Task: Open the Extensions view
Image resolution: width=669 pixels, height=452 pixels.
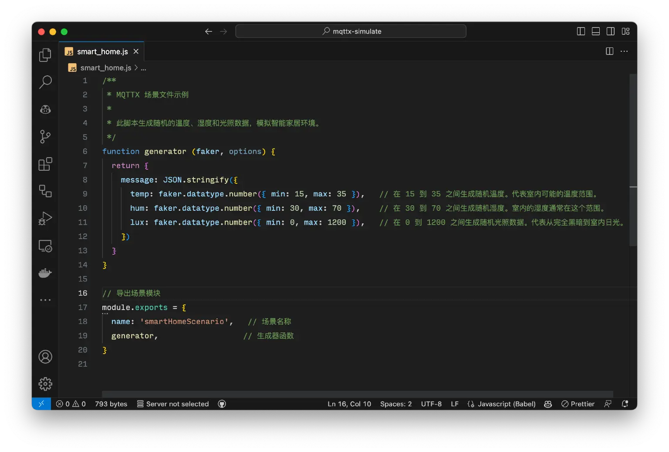Action: pos(45,164)
